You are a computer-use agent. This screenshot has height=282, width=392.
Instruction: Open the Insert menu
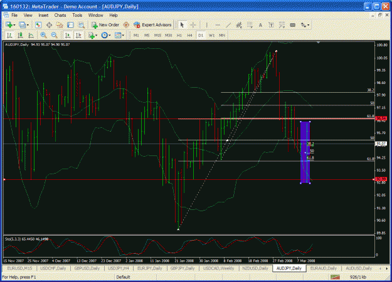43,15
